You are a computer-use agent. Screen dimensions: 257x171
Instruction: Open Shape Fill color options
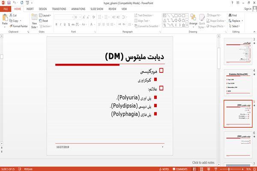(x=214, y=15)
